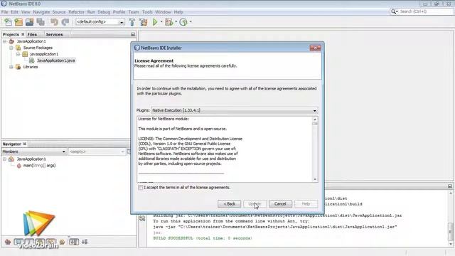Click the Back button in the installer
The image size is (455, 256).
click(229, 204)
